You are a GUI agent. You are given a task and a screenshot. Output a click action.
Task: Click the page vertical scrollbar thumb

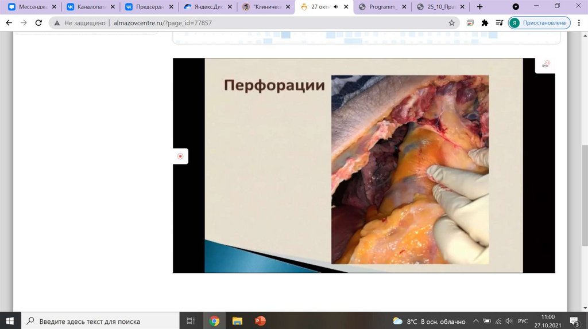coord(585,195)
